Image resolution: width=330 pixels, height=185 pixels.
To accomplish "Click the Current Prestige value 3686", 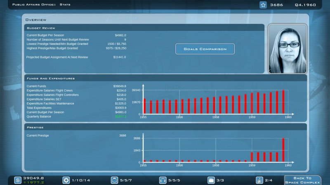I will (123, 135).
